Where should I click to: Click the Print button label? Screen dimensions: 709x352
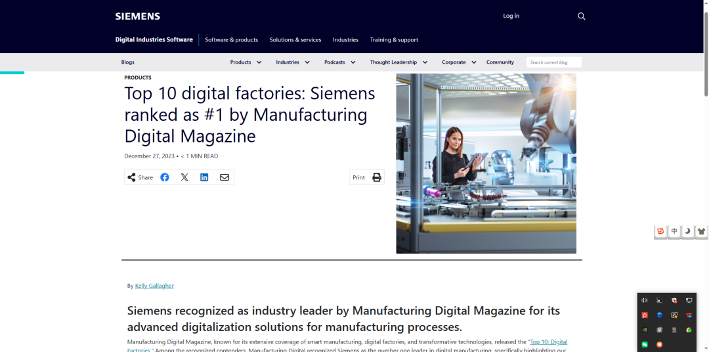358,178
